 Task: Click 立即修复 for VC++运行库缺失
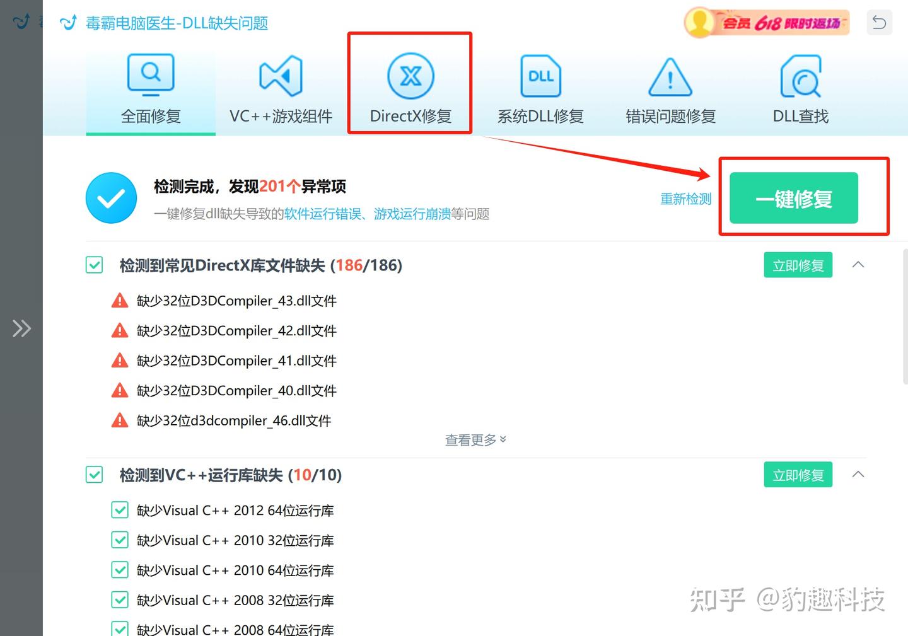[x=798, y=475]
